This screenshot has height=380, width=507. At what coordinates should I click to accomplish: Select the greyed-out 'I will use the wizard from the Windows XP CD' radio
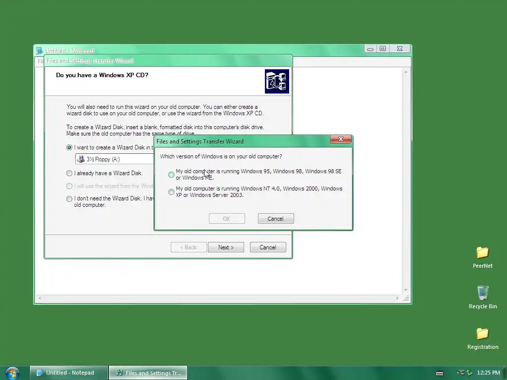(69, 186)
